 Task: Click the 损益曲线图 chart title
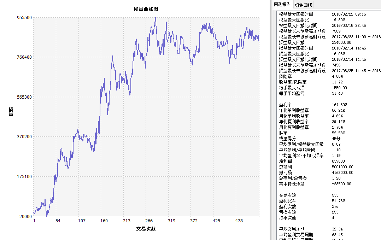146,10
